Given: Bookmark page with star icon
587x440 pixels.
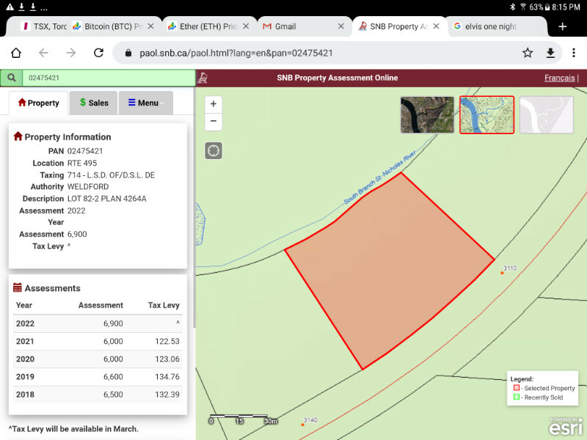Looking at the screenshot, I should point(528,53).
